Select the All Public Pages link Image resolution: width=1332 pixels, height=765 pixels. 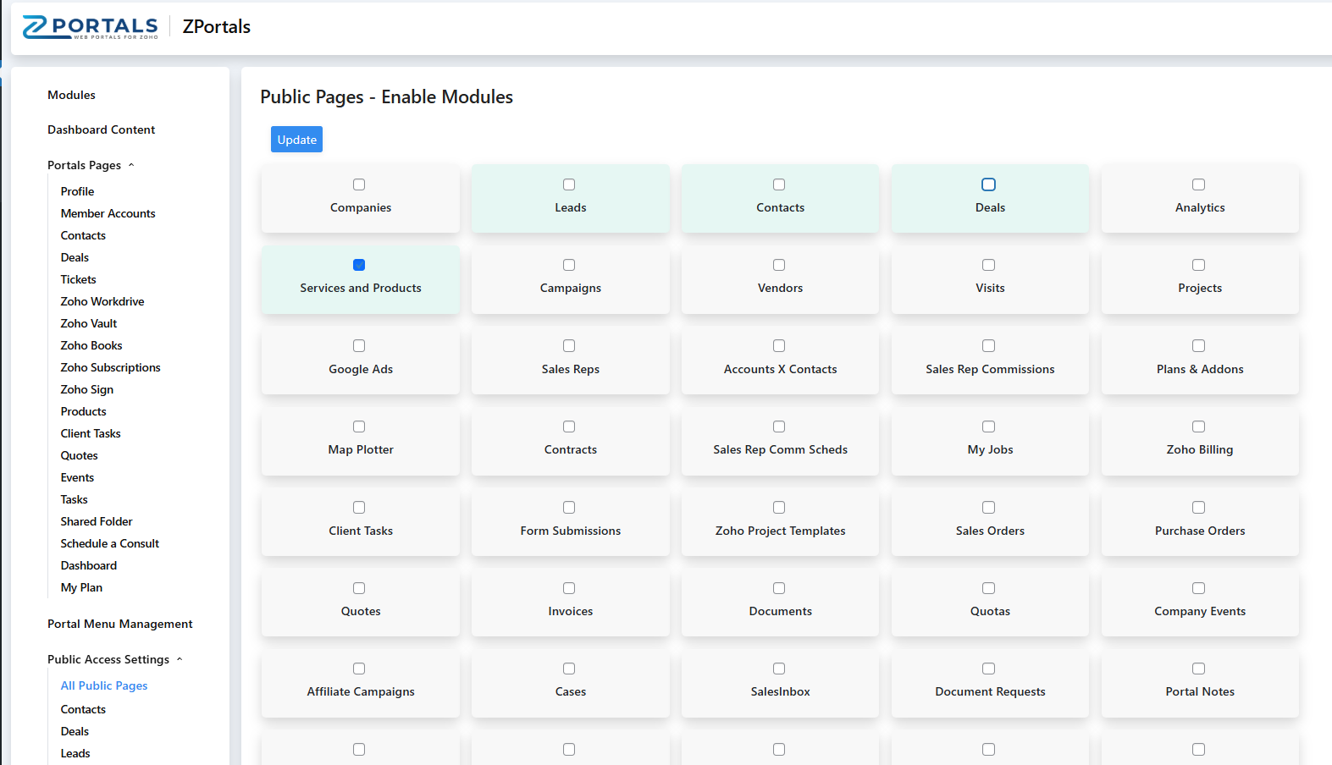coord(104,685)
